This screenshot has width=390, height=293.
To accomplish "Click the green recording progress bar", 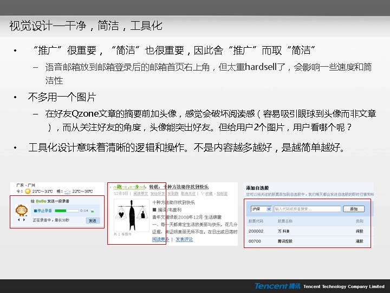I will click(x=66, y=210).
